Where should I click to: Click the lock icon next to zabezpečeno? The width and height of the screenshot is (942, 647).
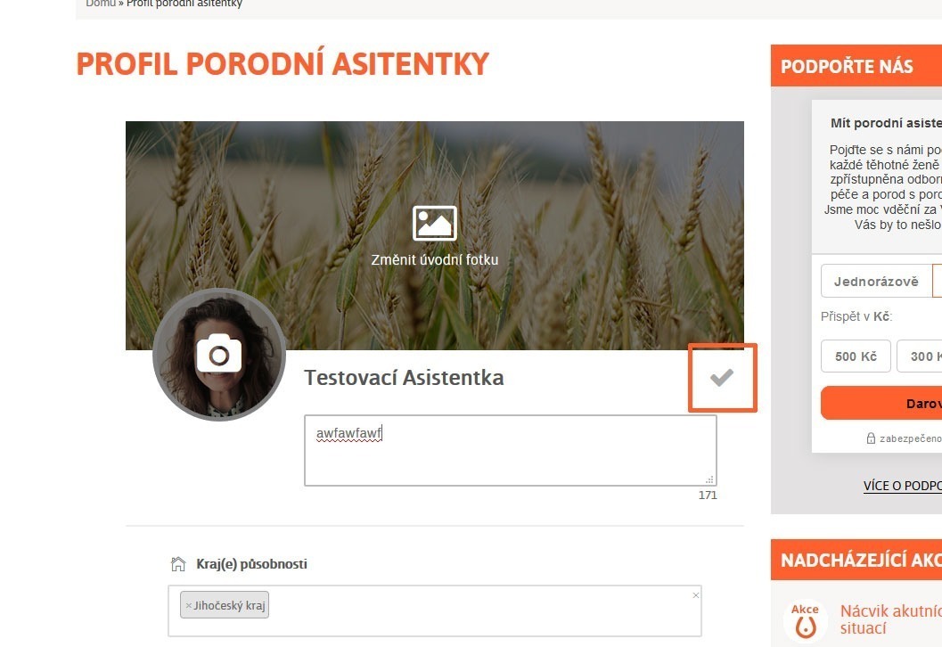coord(871,438)
